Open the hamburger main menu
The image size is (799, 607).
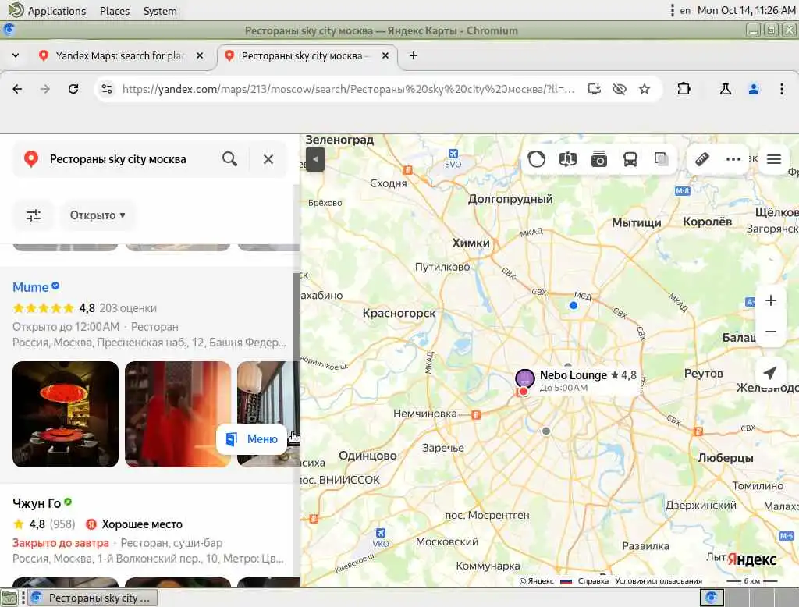coord(773,159)
